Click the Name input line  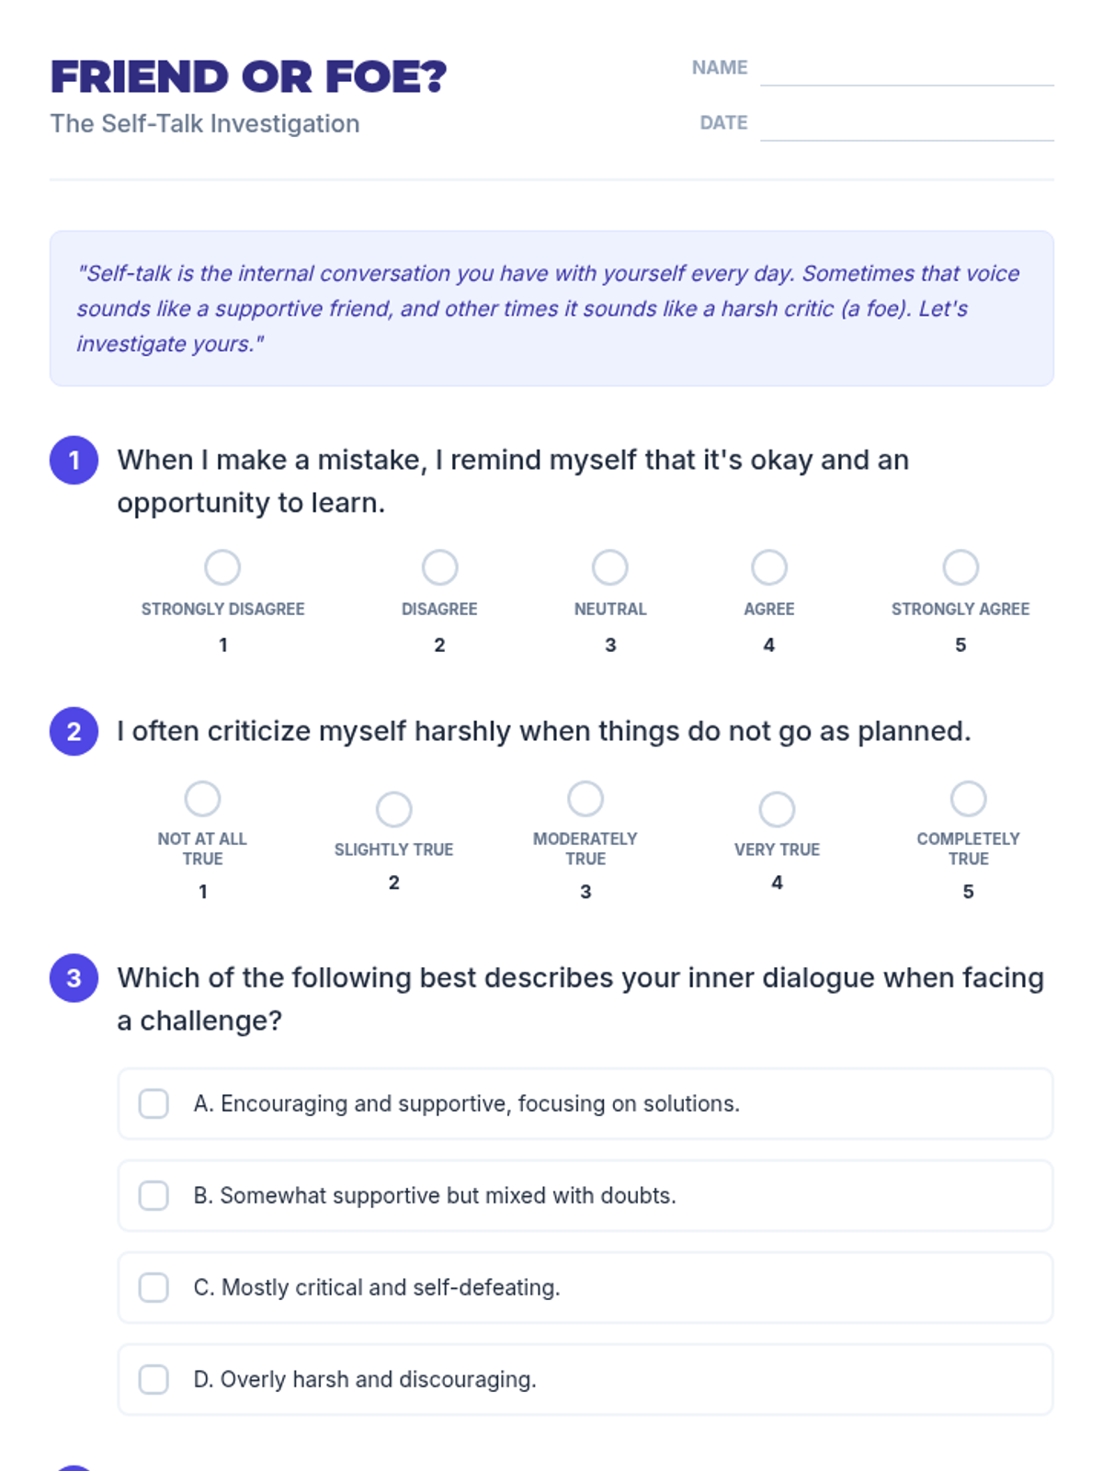coord(906,68)
